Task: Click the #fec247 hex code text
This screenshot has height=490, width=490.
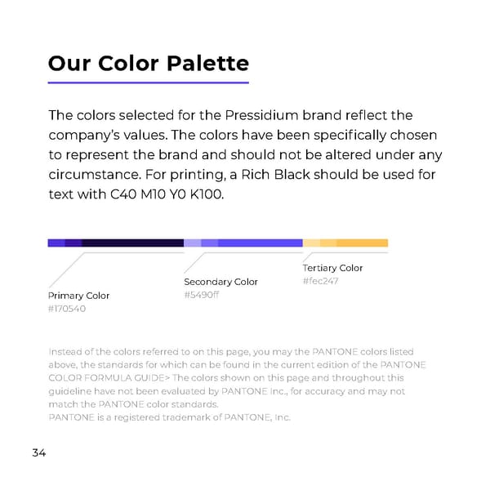Action: [320, 281]
